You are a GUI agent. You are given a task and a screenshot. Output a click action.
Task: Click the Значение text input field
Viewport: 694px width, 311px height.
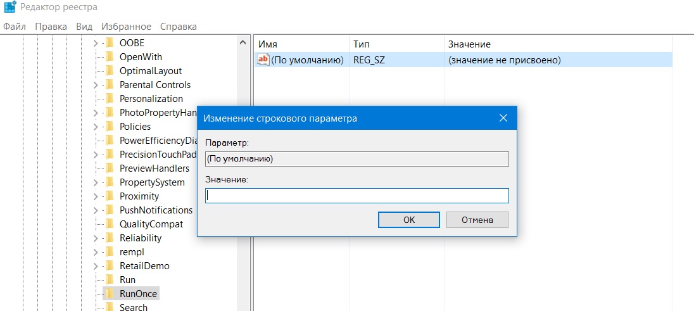coord(357,196)
